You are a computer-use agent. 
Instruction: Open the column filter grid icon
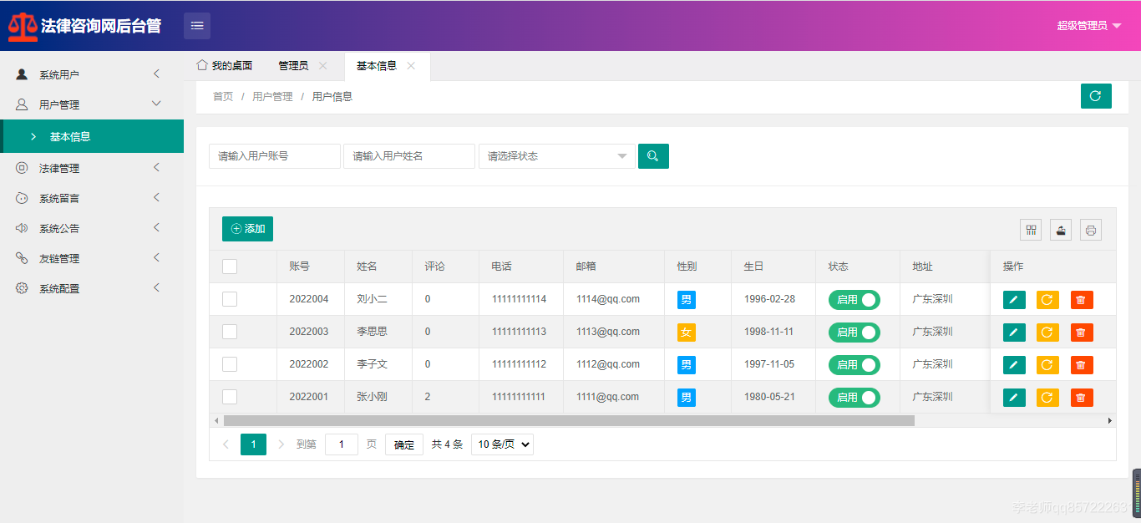point(1031,230)
